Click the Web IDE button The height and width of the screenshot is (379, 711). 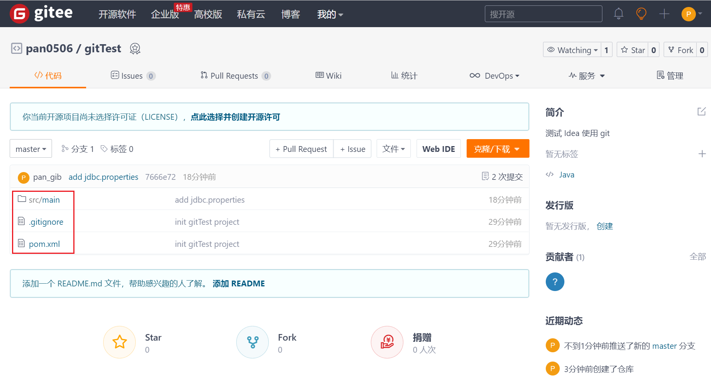pyautogui.click(x=438, y=149)
